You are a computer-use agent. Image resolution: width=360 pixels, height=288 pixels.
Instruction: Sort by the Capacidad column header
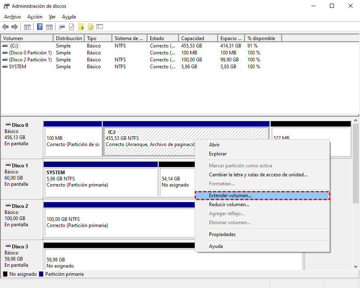tap(193, 38)
